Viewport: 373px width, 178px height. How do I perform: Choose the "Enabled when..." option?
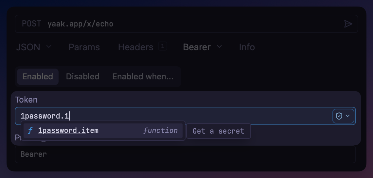click(143, 76)
